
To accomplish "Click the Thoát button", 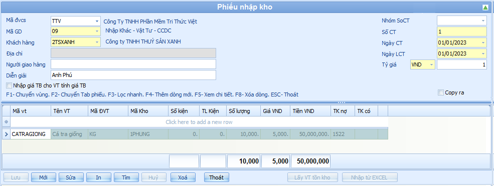I will click(x=217, y=177).
